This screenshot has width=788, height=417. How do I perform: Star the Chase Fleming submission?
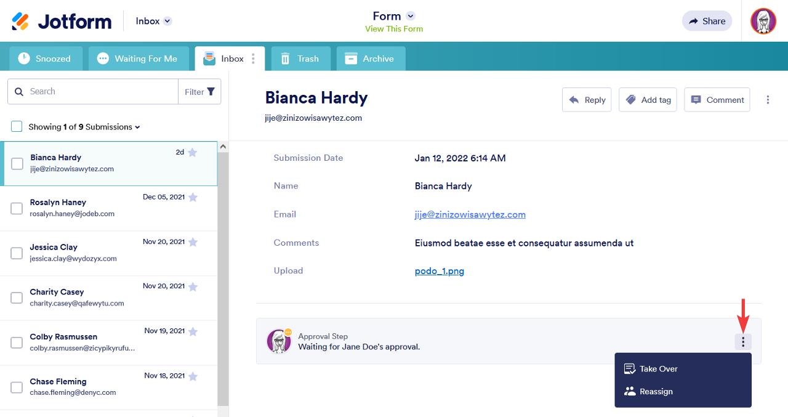tap(193, 376)
